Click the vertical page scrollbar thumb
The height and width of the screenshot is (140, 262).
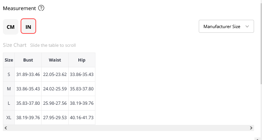261,43
